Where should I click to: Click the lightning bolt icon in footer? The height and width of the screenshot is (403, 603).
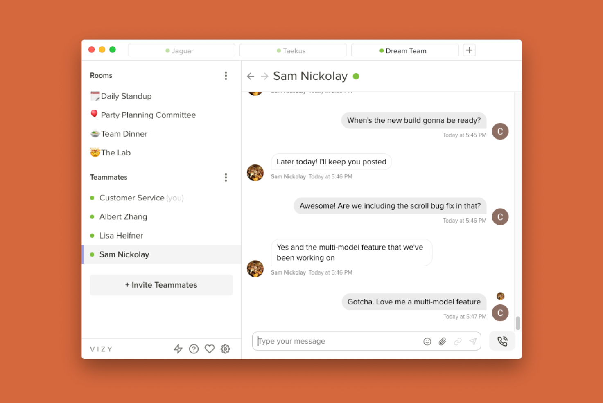click(x=178, y=349)
